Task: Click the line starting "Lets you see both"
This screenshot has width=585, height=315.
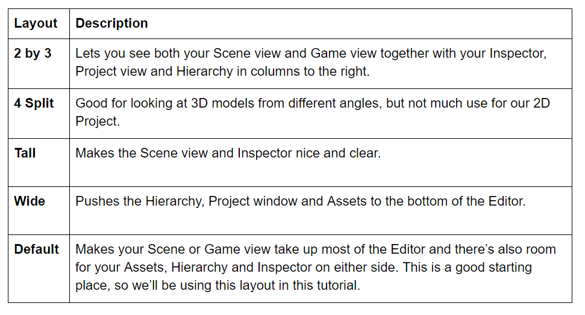Action: (310, 54)
